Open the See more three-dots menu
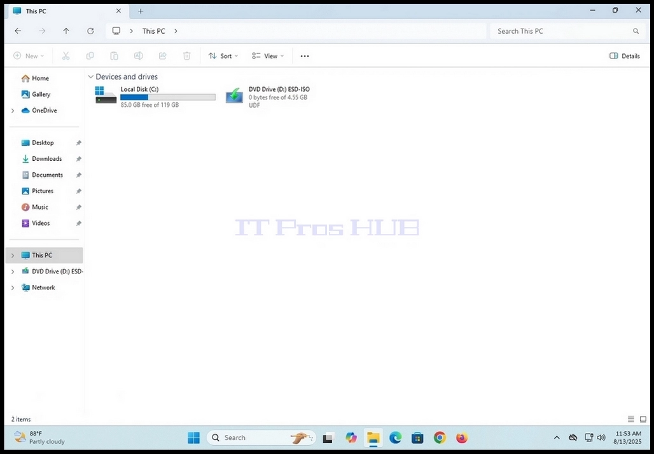 point(305,56)
